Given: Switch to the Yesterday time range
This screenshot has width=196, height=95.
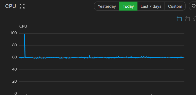Looking at the screenshot, I should click(107, 6).
